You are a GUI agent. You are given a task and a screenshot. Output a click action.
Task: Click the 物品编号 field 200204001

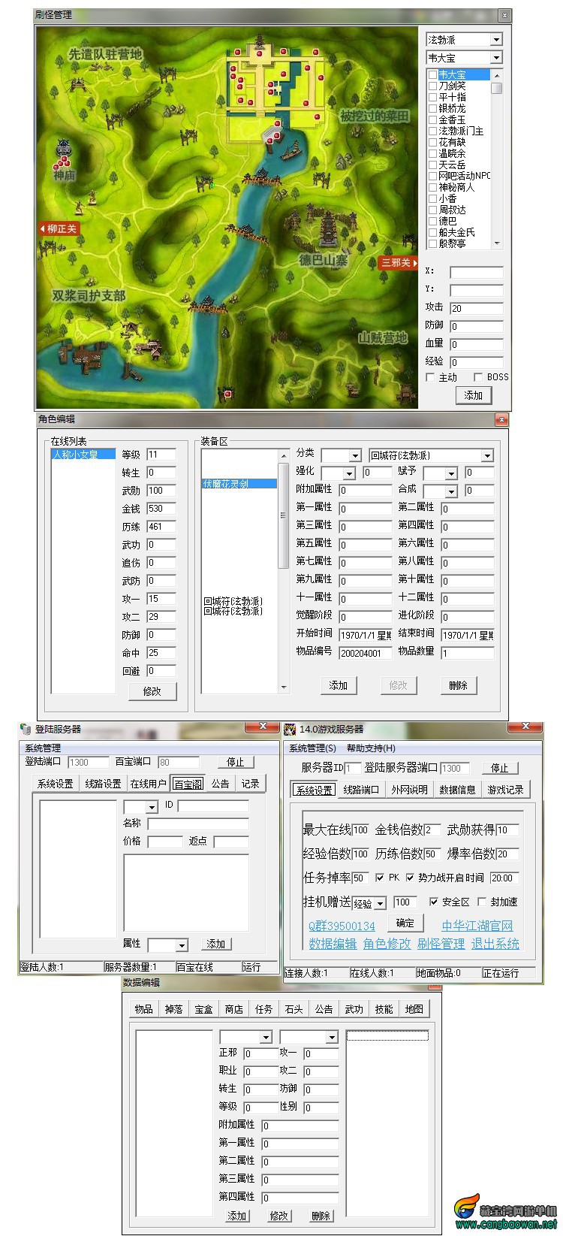point(366,654)
